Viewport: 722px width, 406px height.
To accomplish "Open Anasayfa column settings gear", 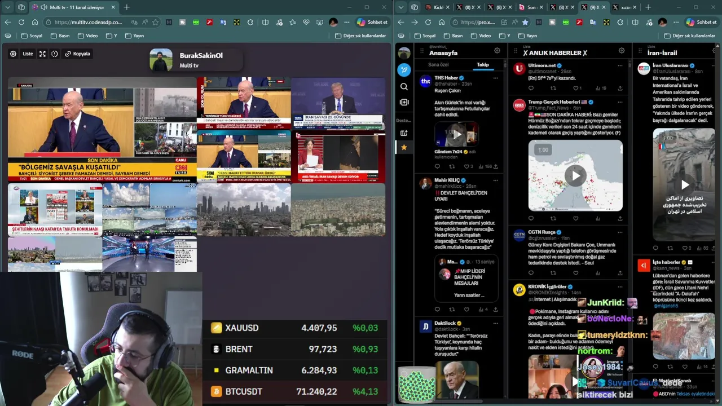I will (x=497, y=51).
